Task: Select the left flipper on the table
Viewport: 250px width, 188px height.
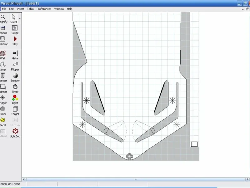Action: 113,135
